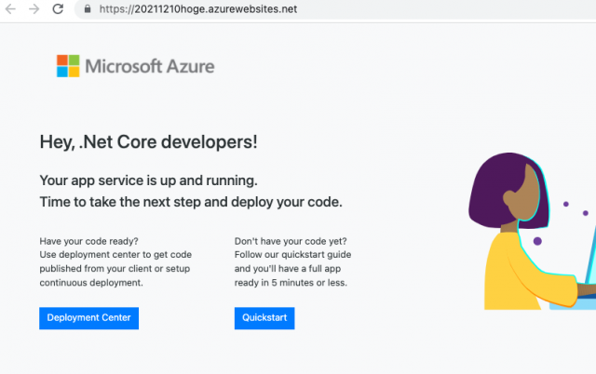Click 'Your app service is up and running' text
The height and width of the screenshot is (374, 596).
pos(149,180)
